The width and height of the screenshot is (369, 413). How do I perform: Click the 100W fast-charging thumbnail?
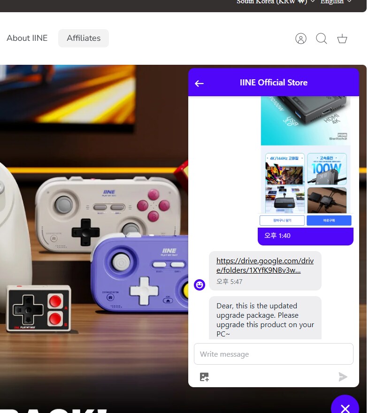[x=327, y=169]
